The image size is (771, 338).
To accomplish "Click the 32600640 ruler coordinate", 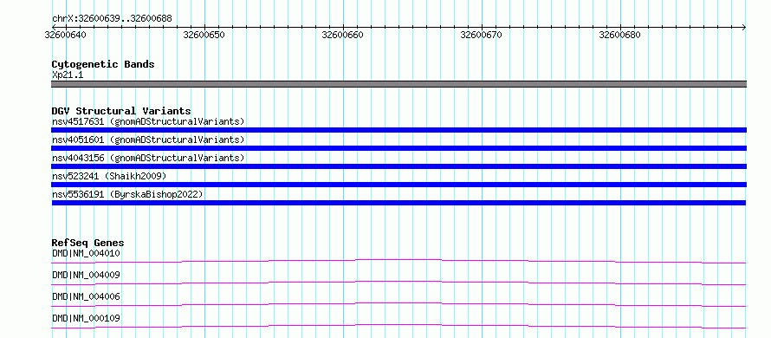I will pos(65,35).
